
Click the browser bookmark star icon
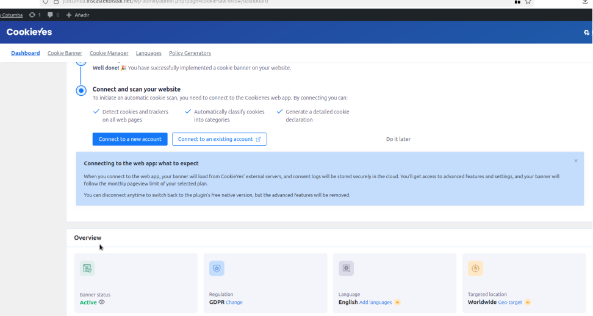tap(528, 2)
